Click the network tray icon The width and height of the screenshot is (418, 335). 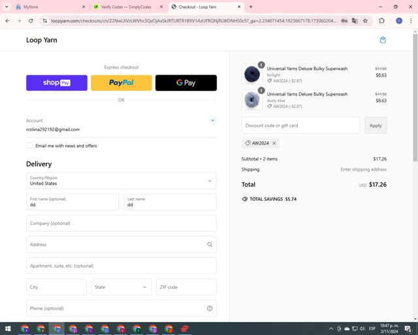click(x=355, y=328)
